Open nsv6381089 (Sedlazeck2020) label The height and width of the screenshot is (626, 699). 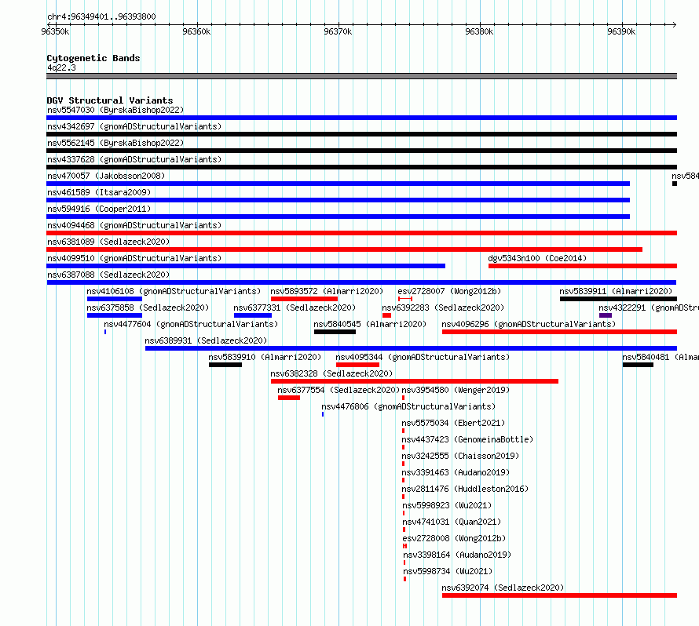(x=108, y=242)
